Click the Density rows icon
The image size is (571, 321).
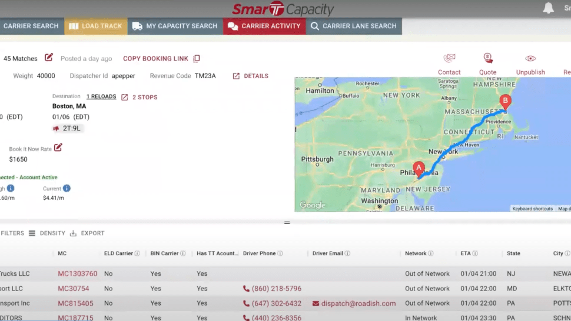(32, 233)
